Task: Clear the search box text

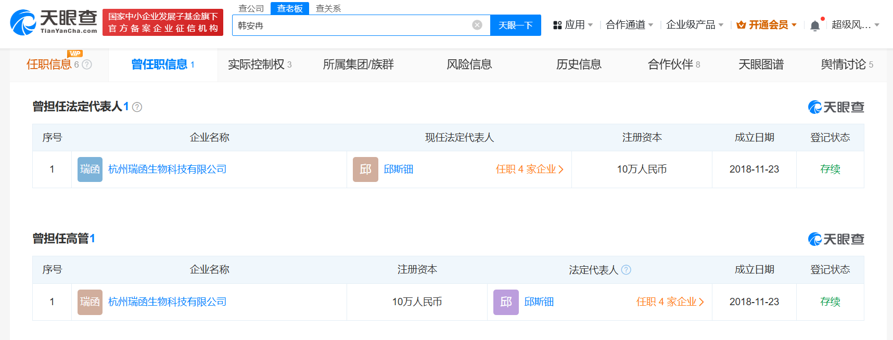Action: pos(477,25)
